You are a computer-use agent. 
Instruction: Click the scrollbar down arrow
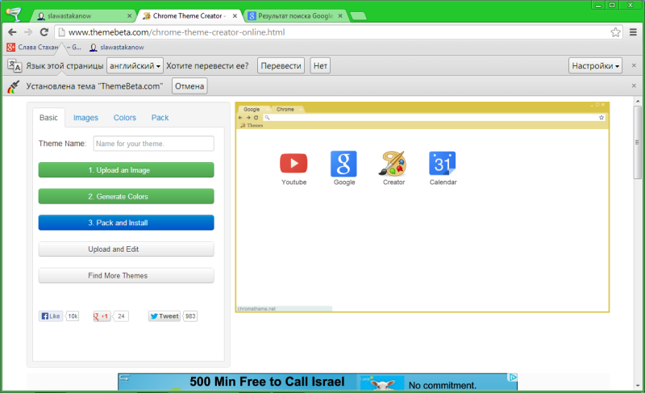[638, 386]
